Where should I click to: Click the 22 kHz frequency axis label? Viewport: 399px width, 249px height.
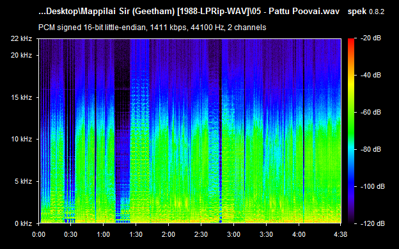(x=21, y=39)
